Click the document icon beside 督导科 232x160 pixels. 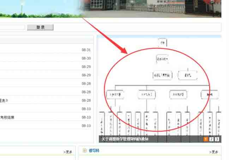[85, 151]
